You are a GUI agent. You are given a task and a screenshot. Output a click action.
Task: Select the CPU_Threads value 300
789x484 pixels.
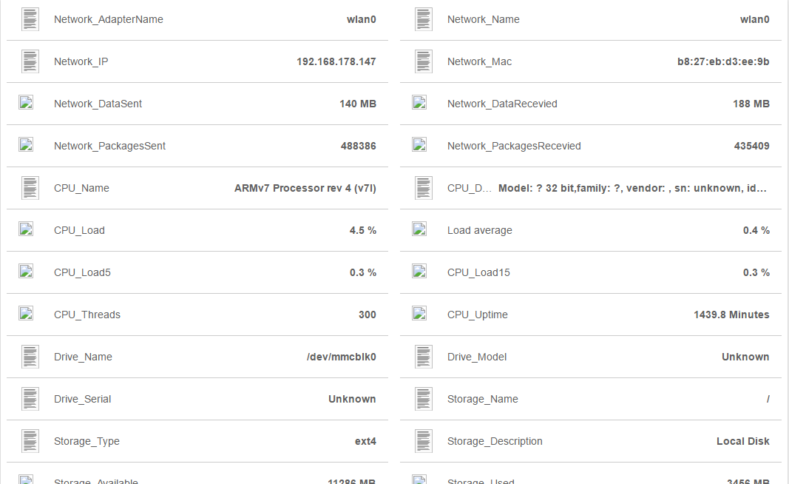point(367,314)
